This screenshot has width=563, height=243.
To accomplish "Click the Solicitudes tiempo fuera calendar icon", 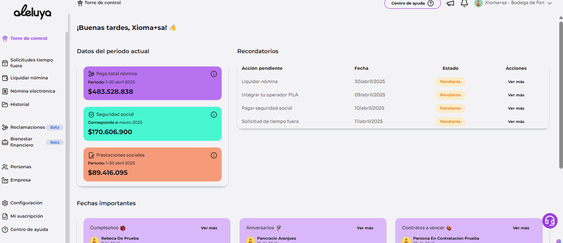I will click(5, 63).
